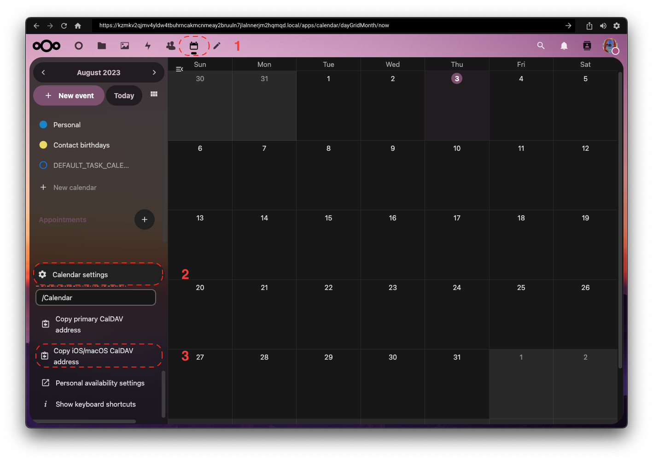The image size is (653, 462).
Task: Open Personal availability settings
Action: coord(99,383)
